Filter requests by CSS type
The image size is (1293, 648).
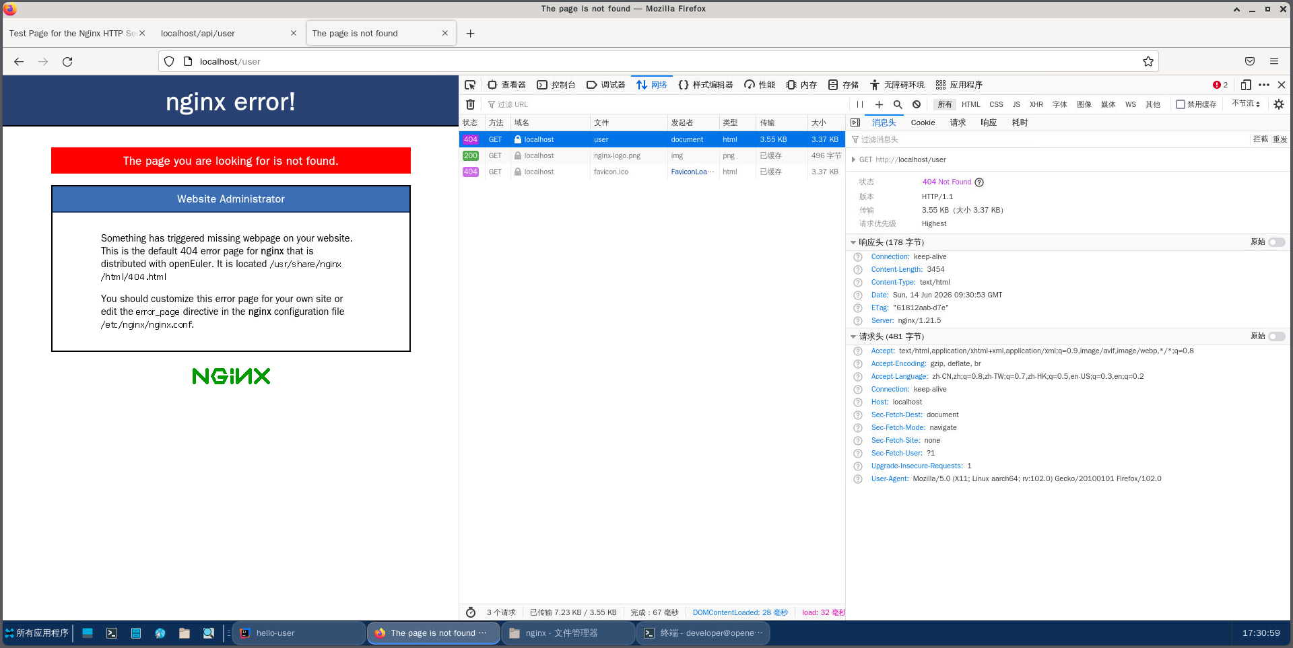[x=996, y=104]
